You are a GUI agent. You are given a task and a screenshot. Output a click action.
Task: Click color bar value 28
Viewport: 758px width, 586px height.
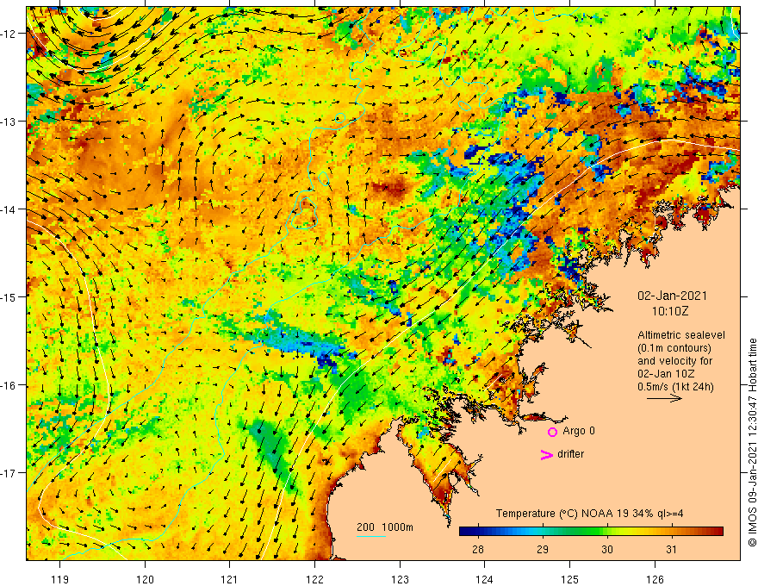point(478,550)
